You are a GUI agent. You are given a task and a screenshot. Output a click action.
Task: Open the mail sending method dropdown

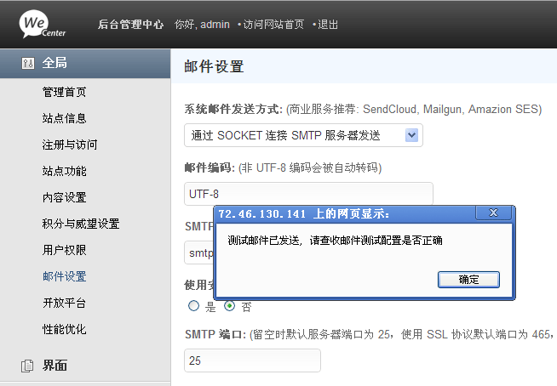coord(303,135)
